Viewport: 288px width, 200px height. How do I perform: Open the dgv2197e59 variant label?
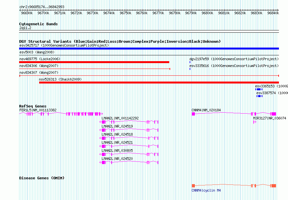tap(234, 59)
